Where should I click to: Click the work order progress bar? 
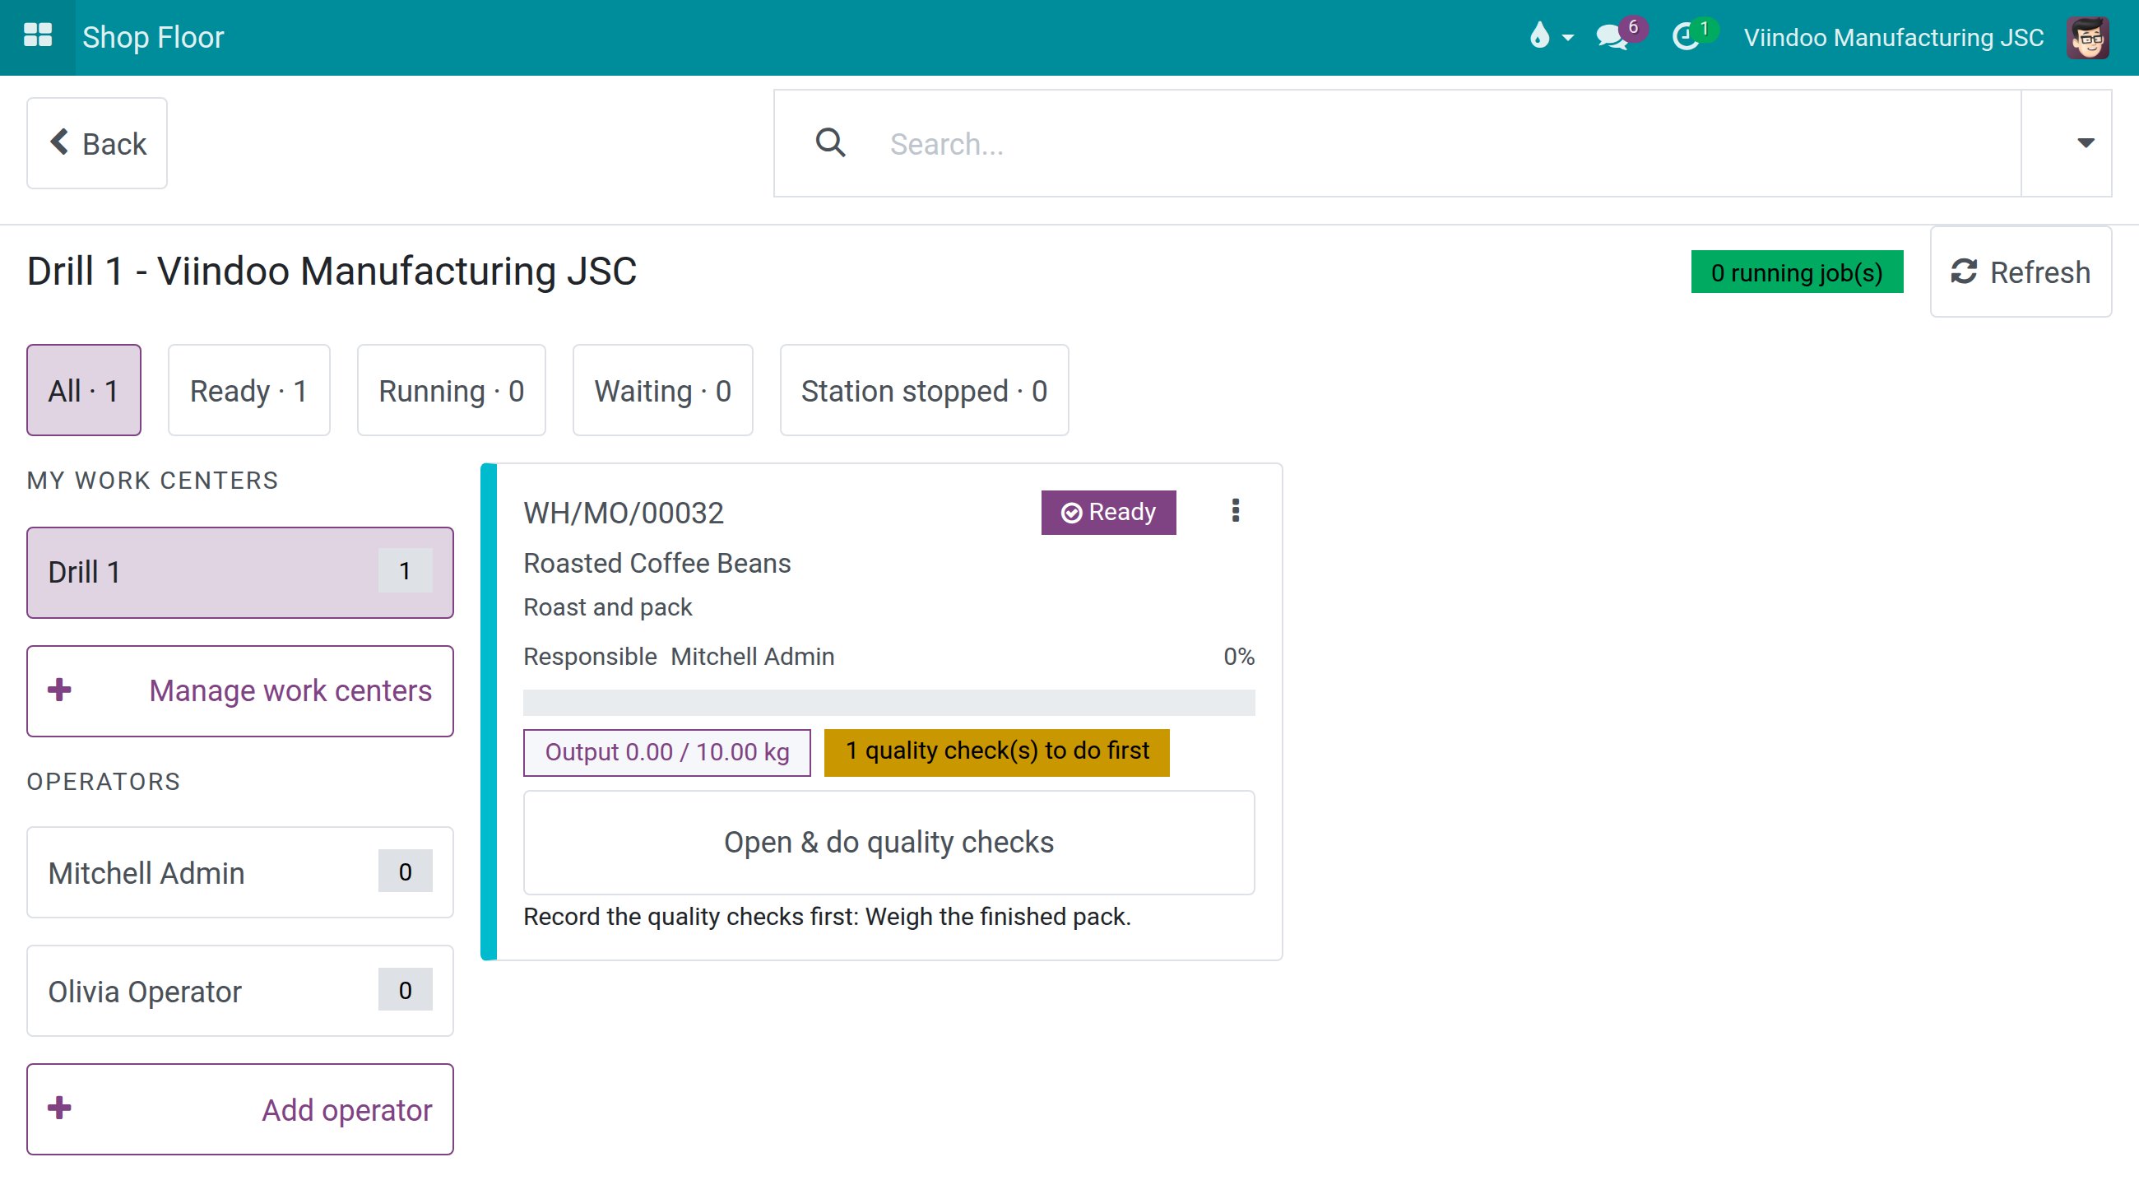coord(889,703)
